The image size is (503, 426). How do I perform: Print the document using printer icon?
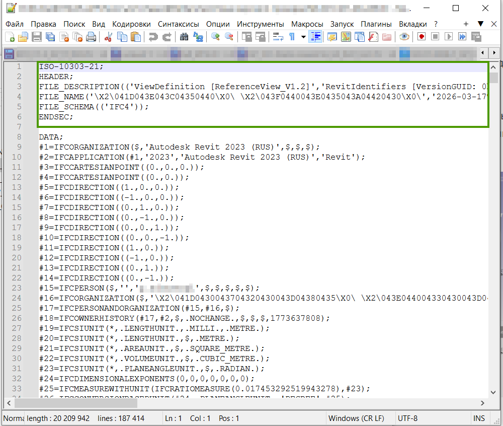pyautogui.click(x=92, y=37)
